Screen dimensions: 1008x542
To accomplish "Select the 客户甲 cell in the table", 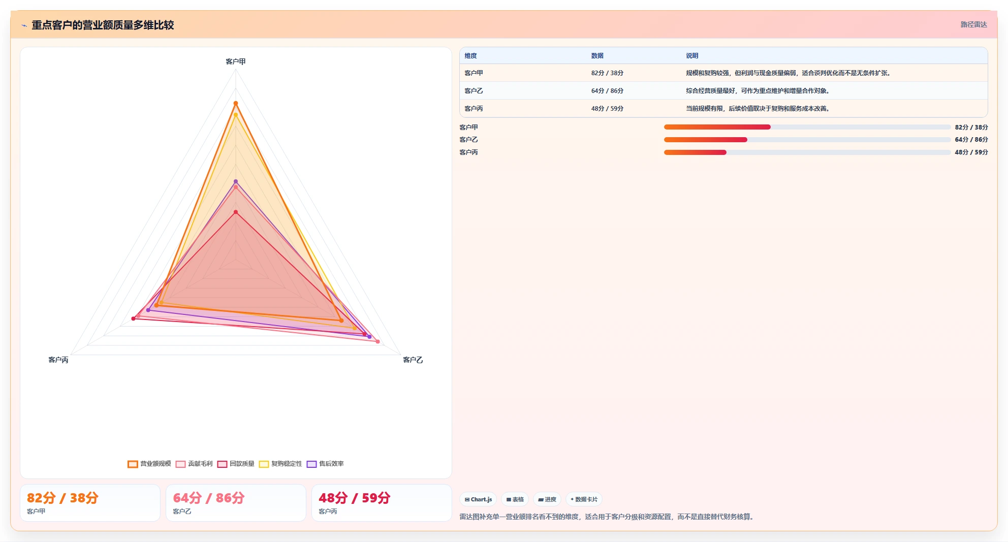I will (x=474, y=73).
